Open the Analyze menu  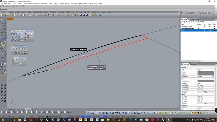click(56, 4)
